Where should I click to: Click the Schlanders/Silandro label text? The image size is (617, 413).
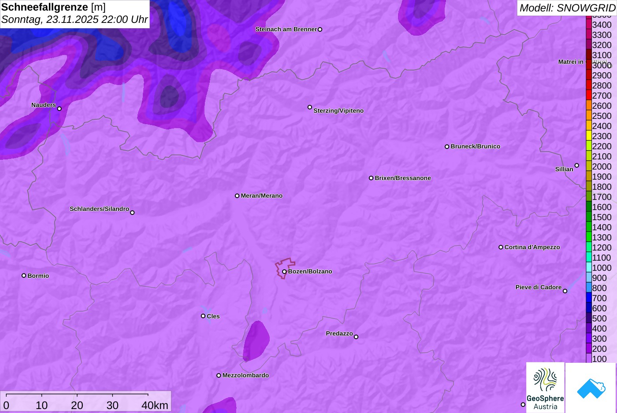pyautogui.click(x=100, y=209)
